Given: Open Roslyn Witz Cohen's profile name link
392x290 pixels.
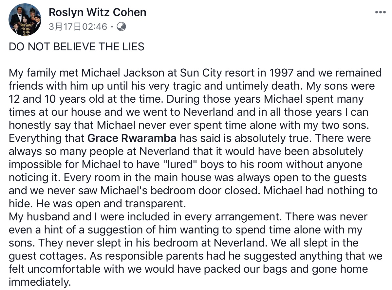Looking at the screenshot, I should tap(98, 12).
